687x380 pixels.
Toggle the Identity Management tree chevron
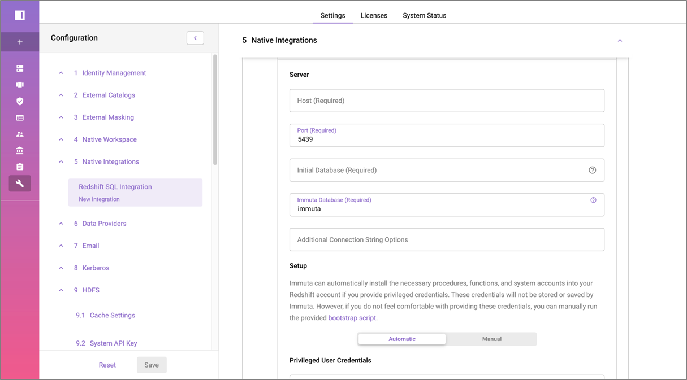pos(61,73)
